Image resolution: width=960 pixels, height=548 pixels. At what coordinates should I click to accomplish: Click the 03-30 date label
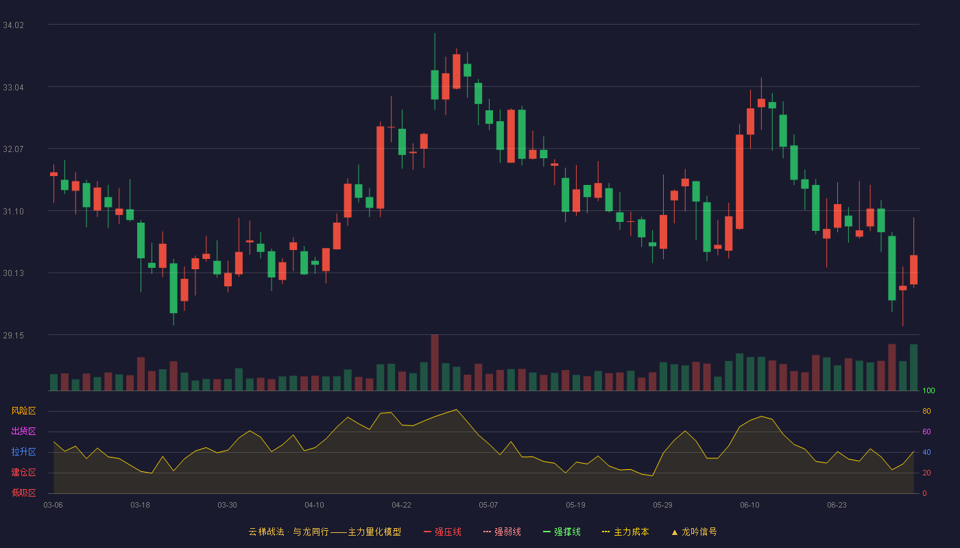point(228,505)
